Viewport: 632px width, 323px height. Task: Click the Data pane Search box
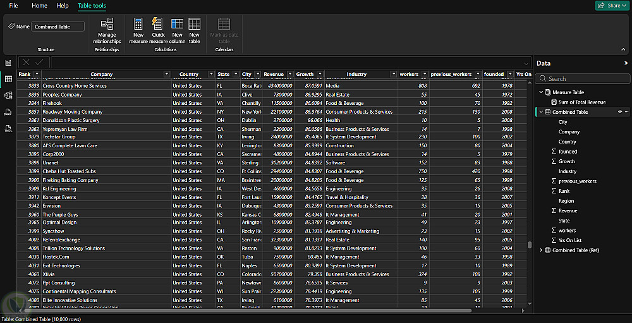click(581, 79)
